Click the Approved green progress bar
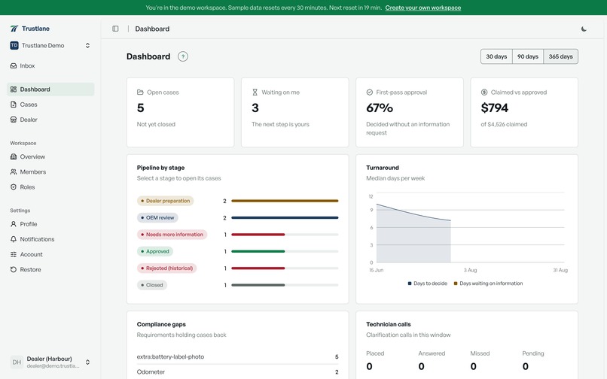 tap(258, 251)
